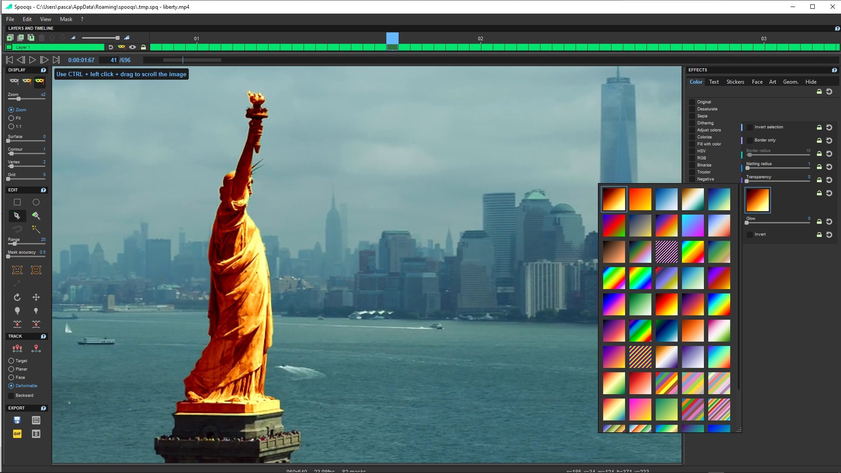Viewport: 841px width, 473px height.
Task: Click the rotate mask icon
Action: pos(17,297)
